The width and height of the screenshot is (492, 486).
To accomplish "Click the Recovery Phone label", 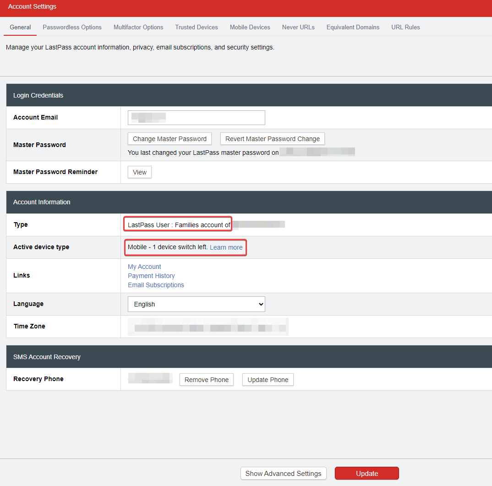I will pyautogui.click(x=38, y=379).
